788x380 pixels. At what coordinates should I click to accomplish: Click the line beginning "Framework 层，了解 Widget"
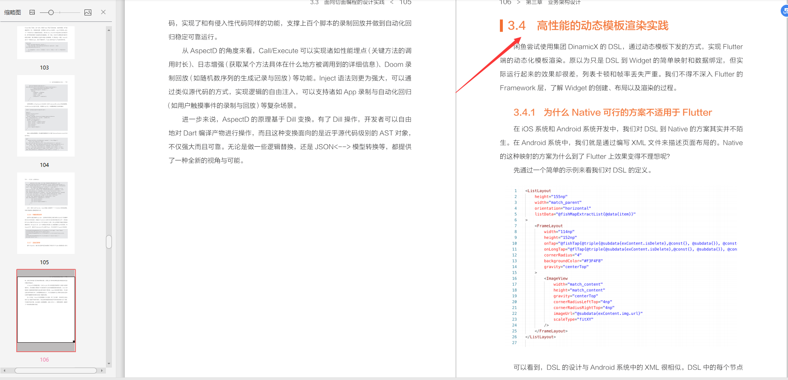(x=589, y=88)
